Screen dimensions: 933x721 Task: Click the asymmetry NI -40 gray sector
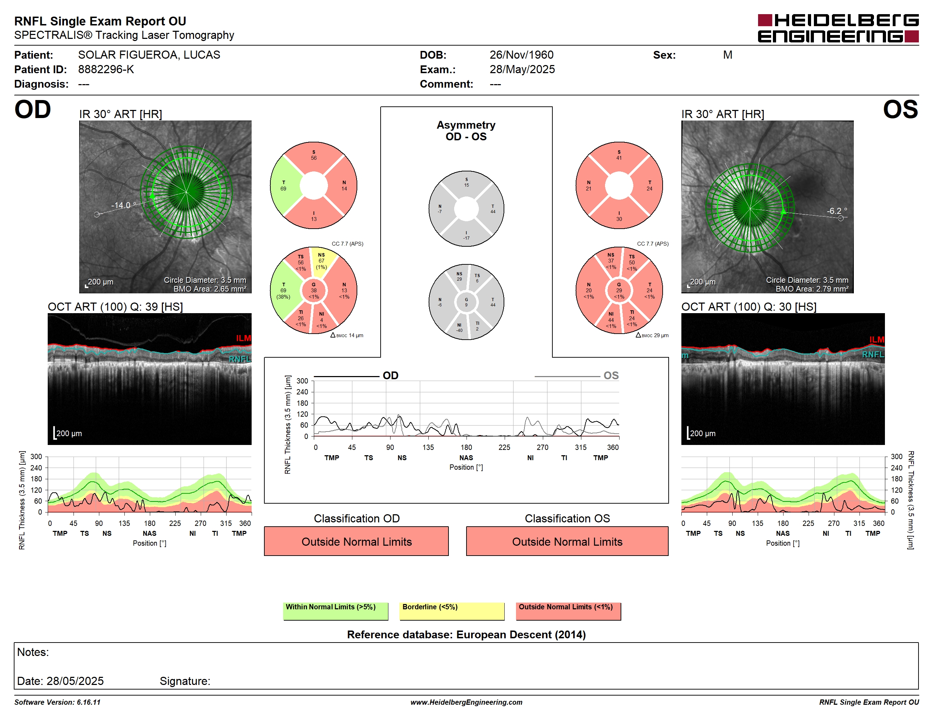(x=459, y=328)
